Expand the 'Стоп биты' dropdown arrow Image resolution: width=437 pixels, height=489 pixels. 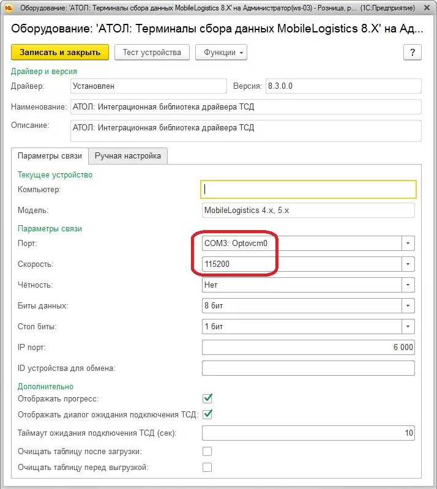tap(408, 327)
